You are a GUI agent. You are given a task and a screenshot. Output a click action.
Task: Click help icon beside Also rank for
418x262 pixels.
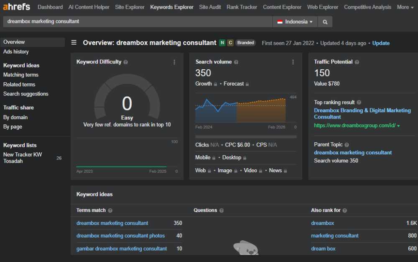(345, 210)
